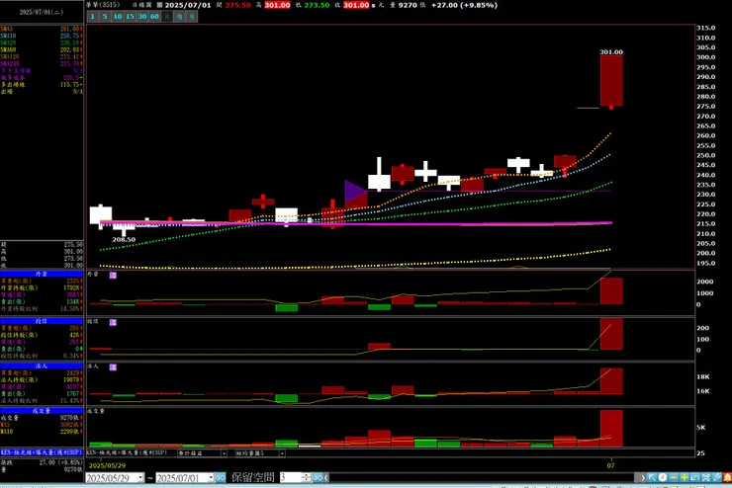Click the stock name (3515) title text
Screen dimensions: 732x488
click(x=103, y=5)
